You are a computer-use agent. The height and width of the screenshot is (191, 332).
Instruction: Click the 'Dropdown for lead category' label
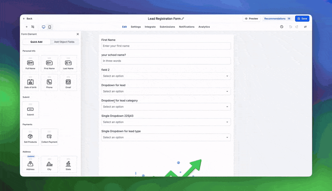tap(120, 100)
